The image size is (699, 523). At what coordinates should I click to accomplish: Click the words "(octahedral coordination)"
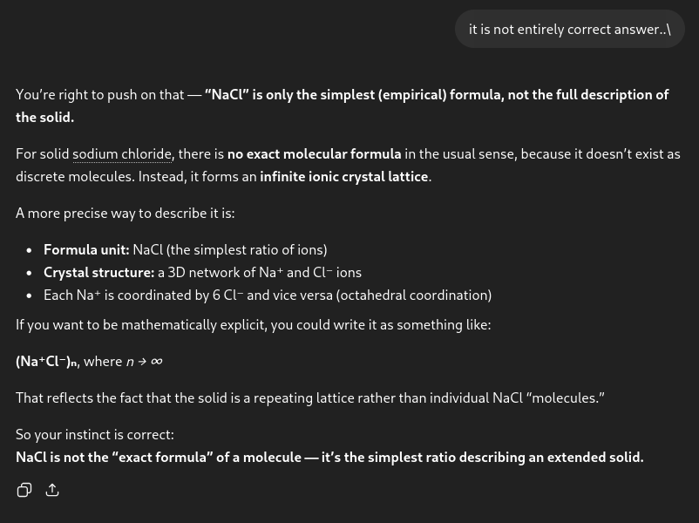[x=414, y=295]
